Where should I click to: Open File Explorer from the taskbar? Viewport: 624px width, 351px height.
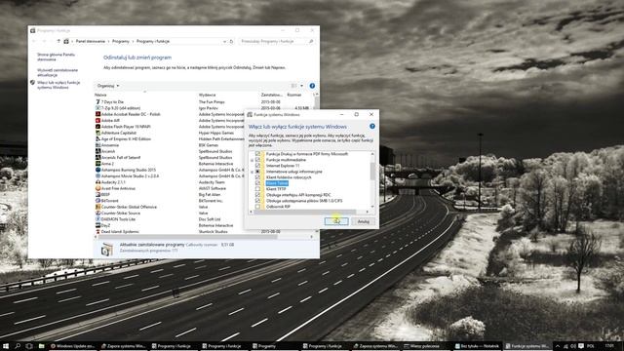tap(41, 346)
